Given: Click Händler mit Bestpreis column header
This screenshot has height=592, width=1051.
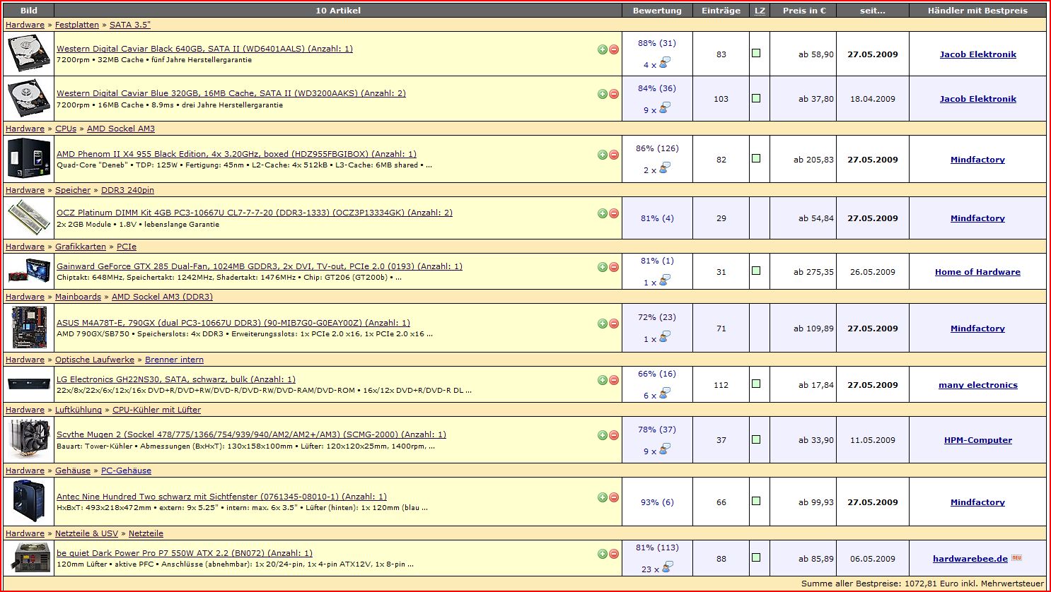Looking at the screenshot, I should click(977, 11).
